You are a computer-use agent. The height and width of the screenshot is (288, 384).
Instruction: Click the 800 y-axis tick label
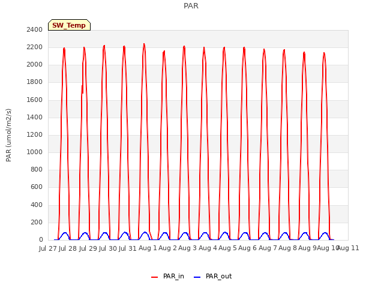37,169
